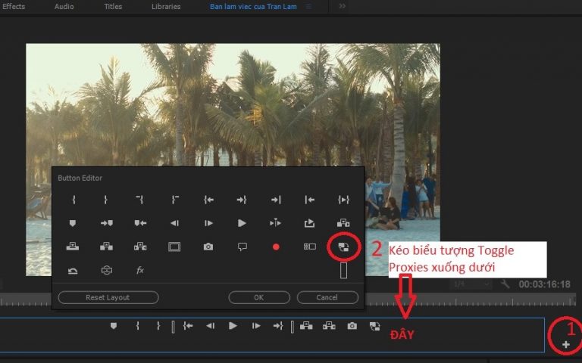
Task: Click Toggle Proxies icon in Button Editor
Action: tap(343, 247)
